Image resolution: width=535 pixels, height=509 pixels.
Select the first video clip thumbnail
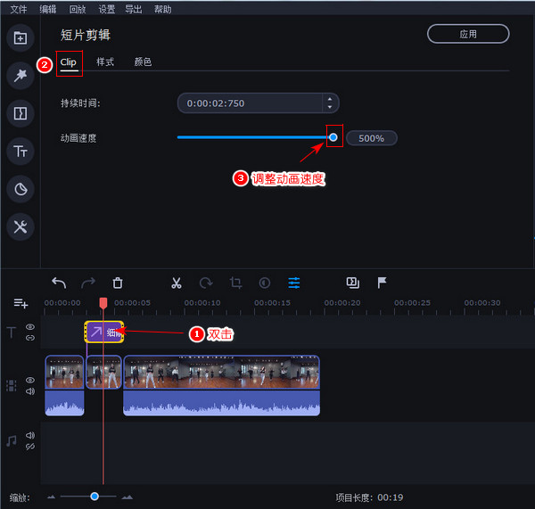64,372
